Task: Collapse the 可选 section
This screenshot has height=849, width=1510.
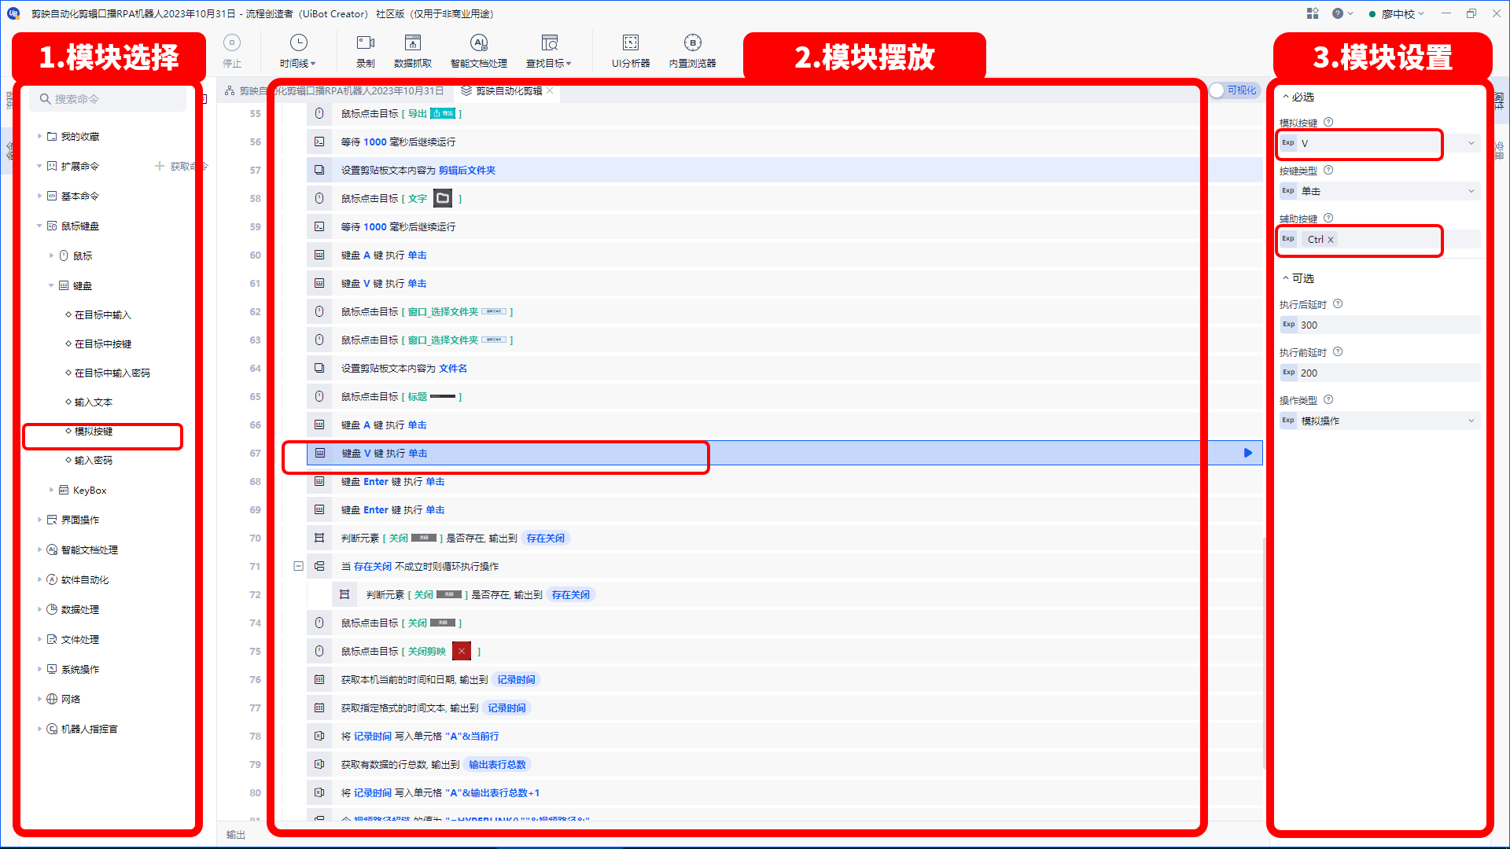Action: [1286, 278]
